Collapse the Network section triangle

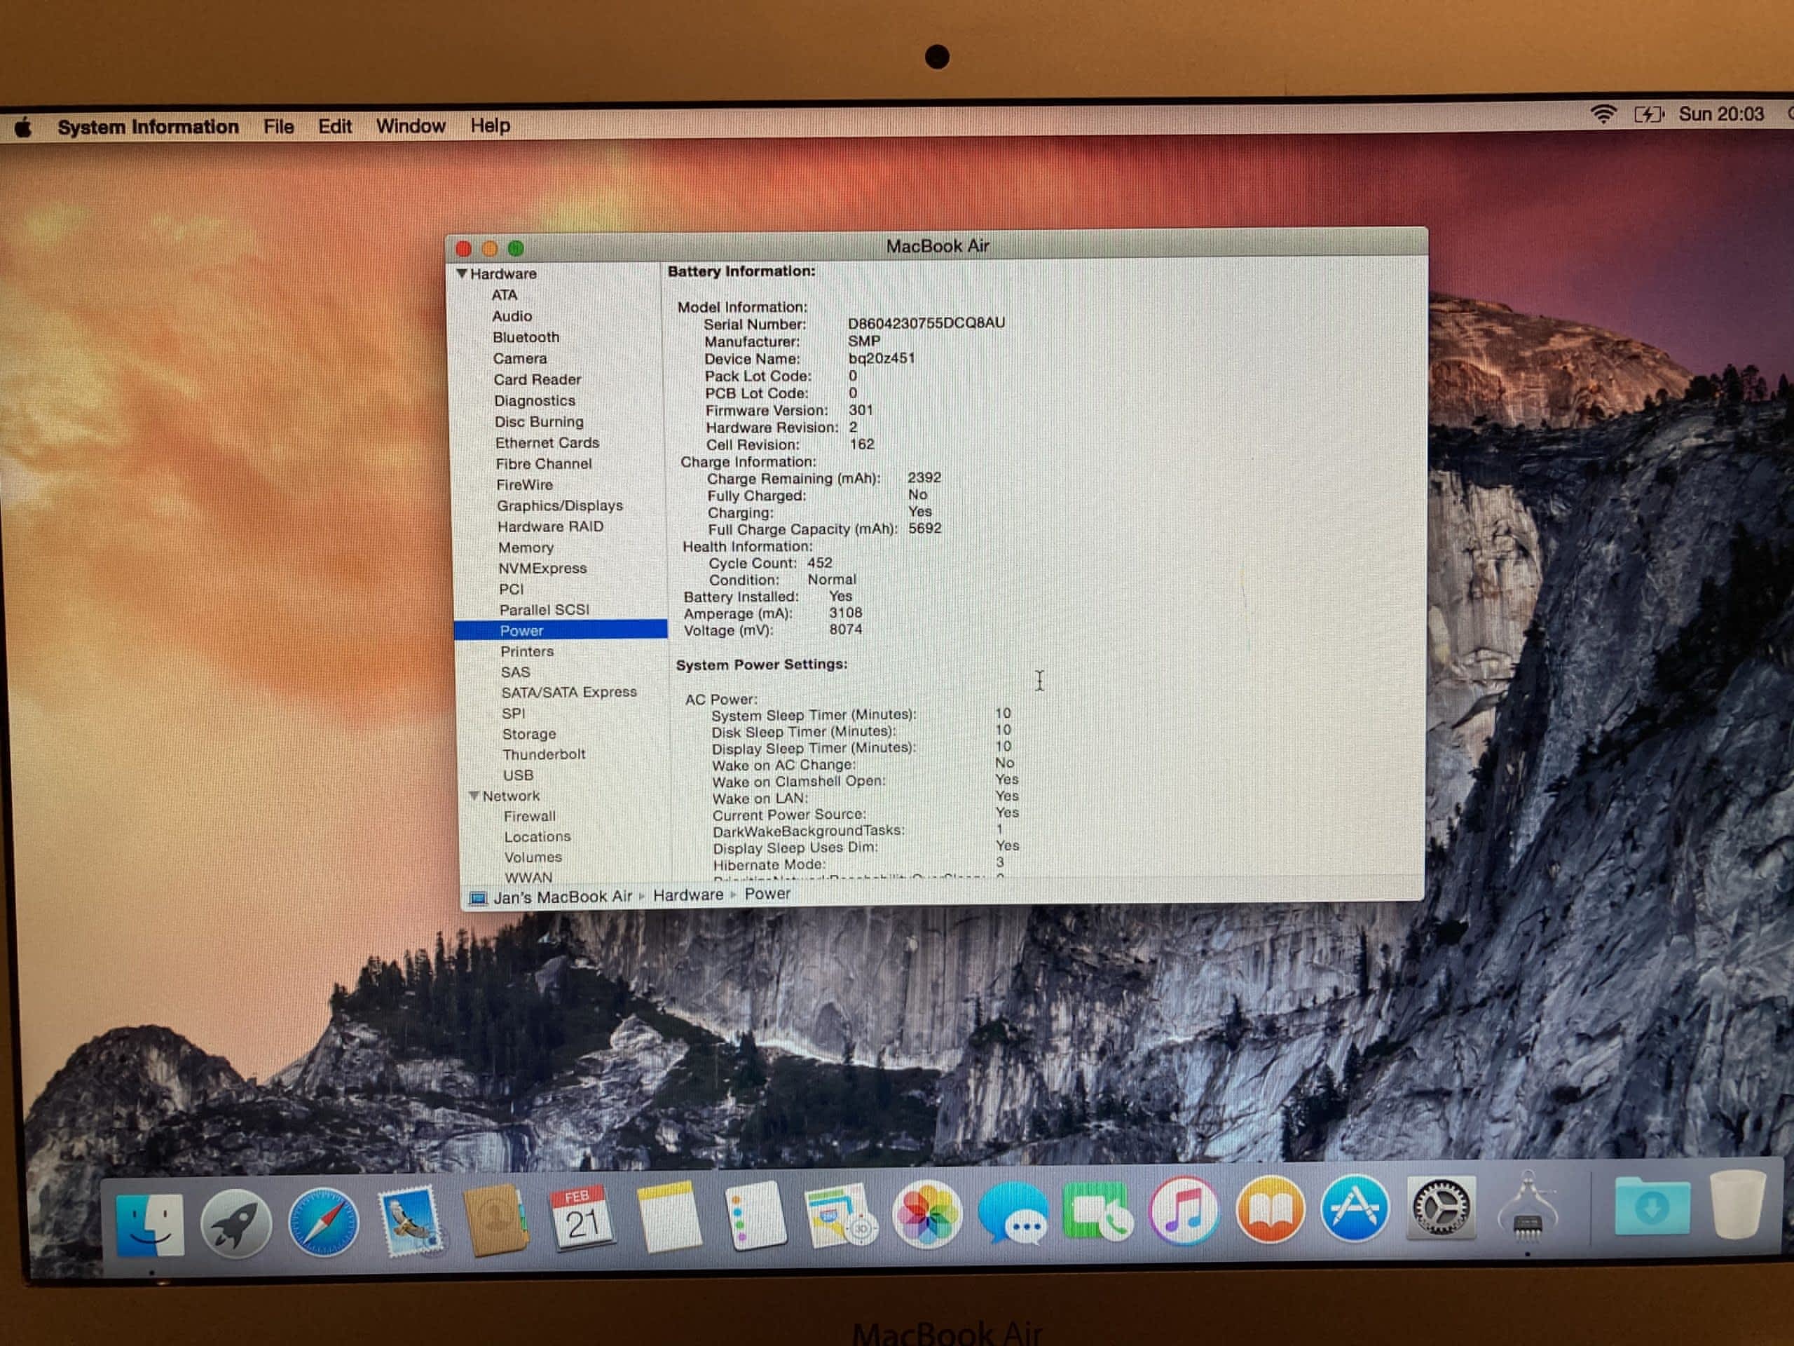(x=474, y=796)
